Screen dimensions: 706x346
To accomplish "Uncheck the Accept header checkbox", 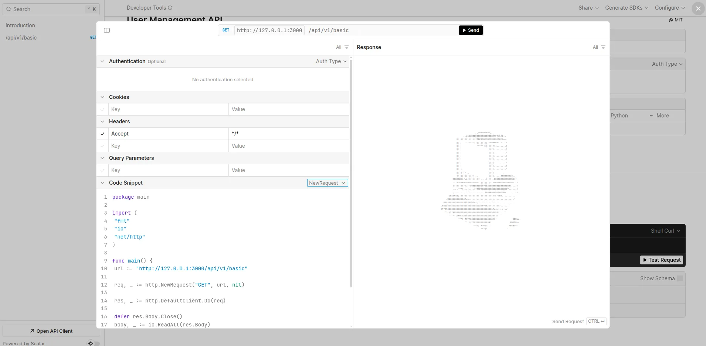I will click(102, 134).
